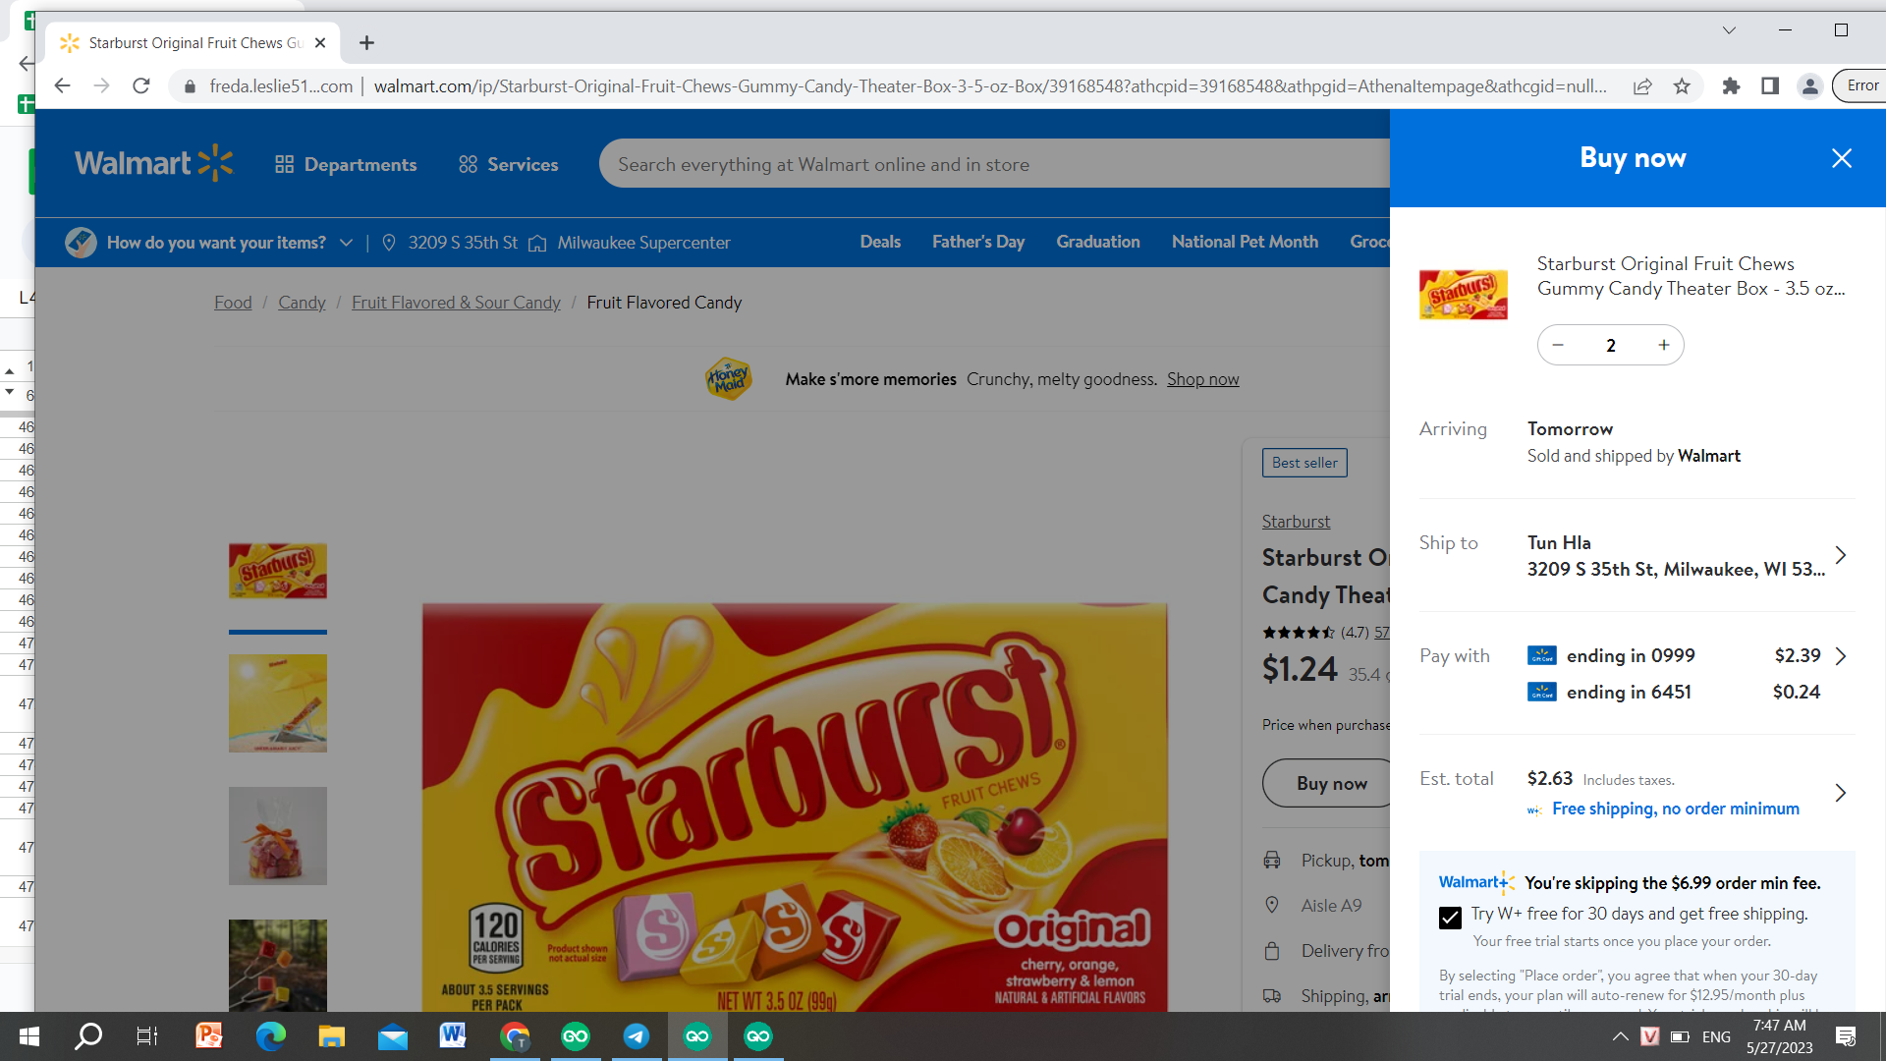
Task: Click product thumbnail in Buy now panel
Action: pyautogui.click(x=1464, y=295)
